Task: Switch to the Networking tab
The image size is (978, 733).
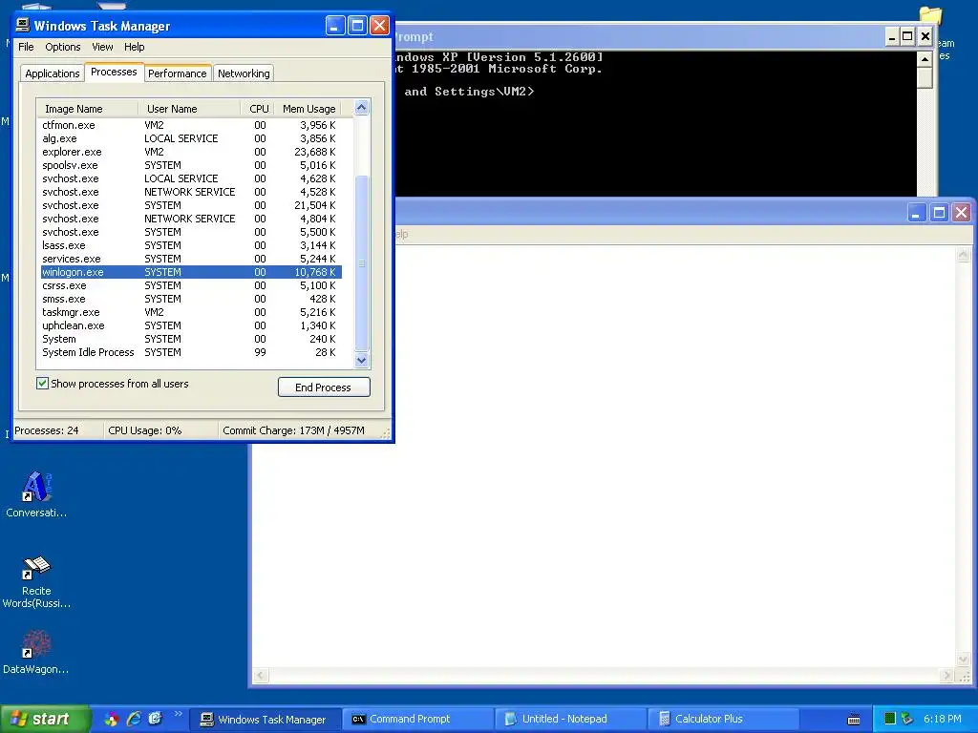Action: 244,73
